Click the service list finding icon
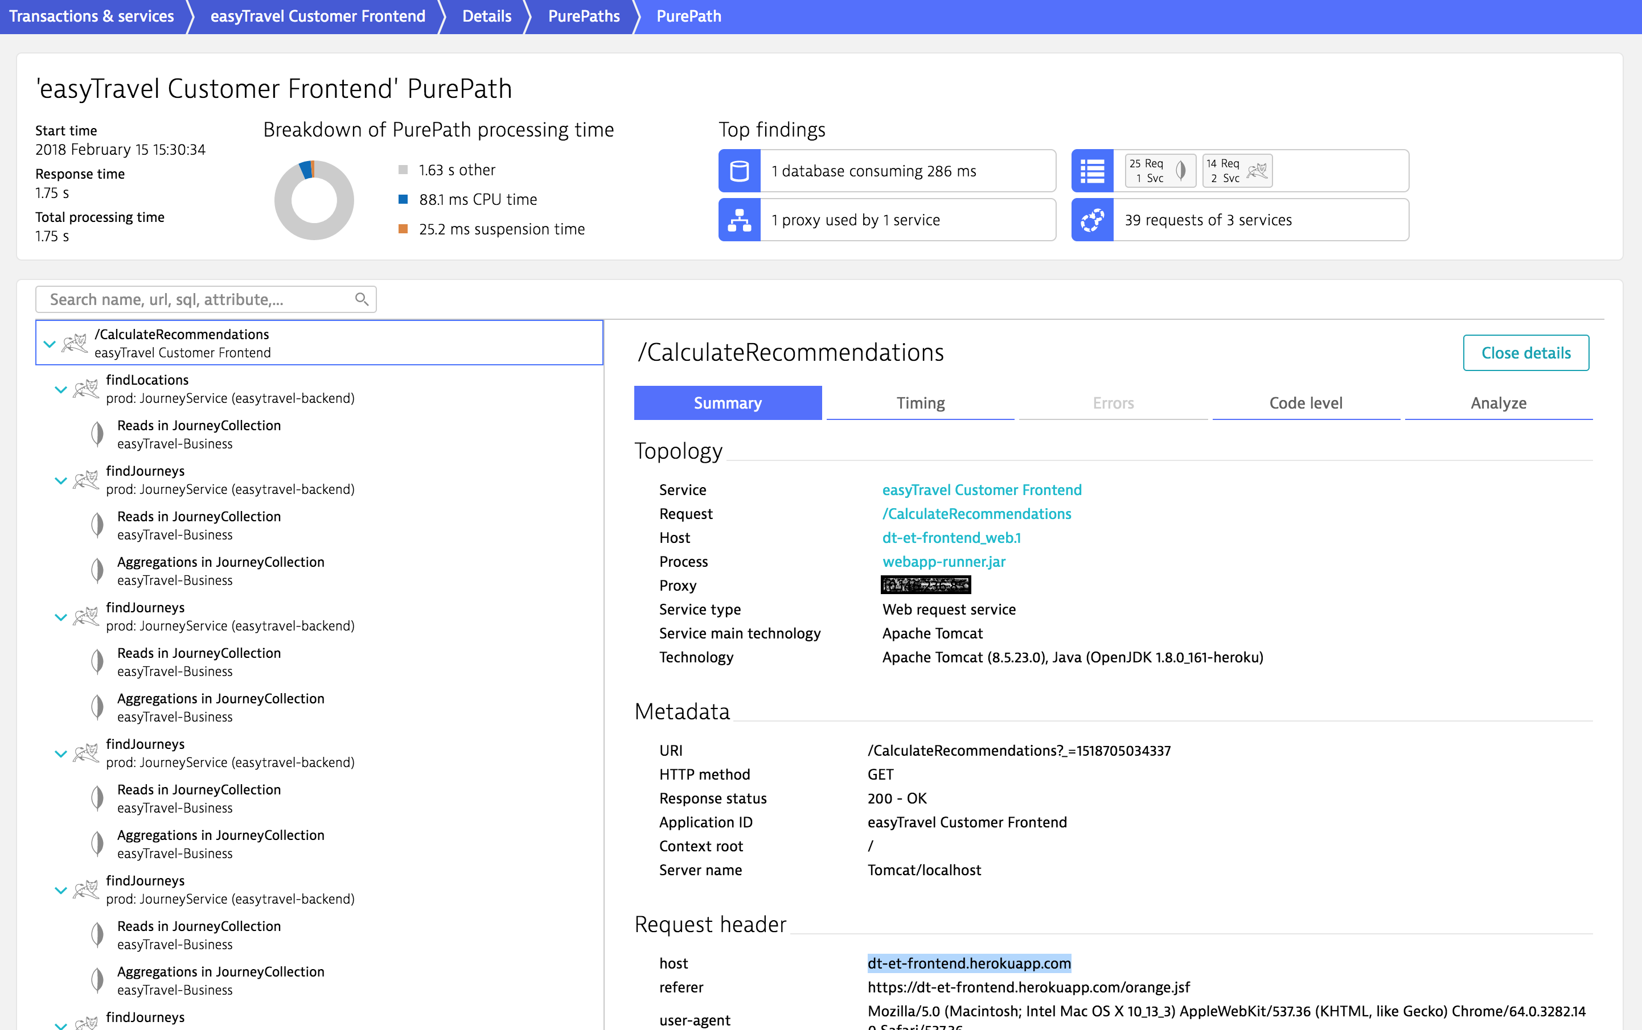 (1092, 171)
